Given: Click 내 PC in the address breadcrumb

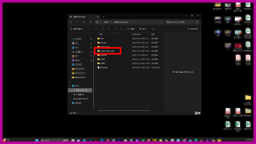Looking at the screenshot, I should (x=106, y=22).
